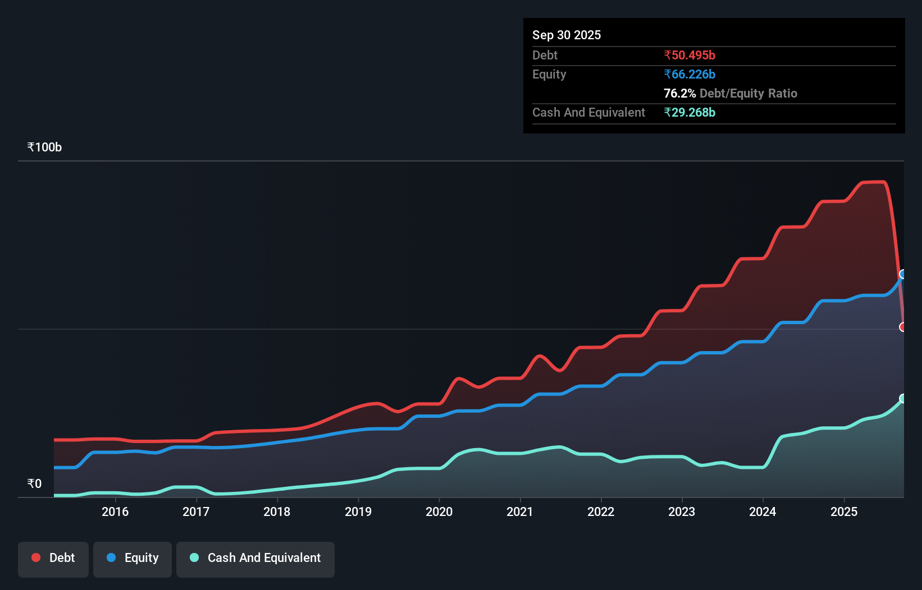Click the 2017 x-axis label
This screenshot has width=922, height=590.
[x=196, y=511]
